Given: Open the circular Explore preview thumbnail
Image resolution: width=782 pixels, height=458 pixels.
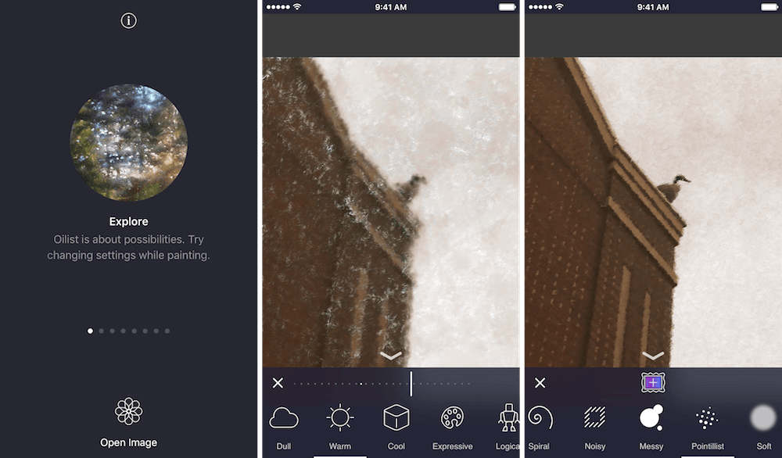Looking at the screenshot, I should click(129, 142).
